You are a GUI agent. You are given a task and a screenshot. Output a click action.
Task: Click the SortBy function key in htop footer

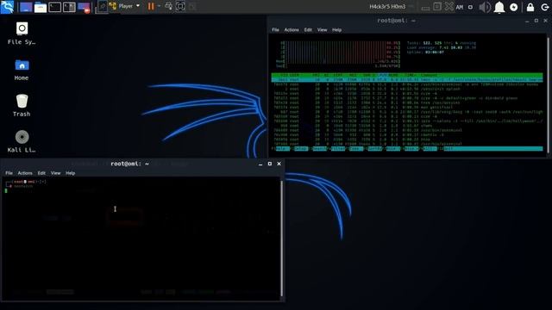coord(374,149)
